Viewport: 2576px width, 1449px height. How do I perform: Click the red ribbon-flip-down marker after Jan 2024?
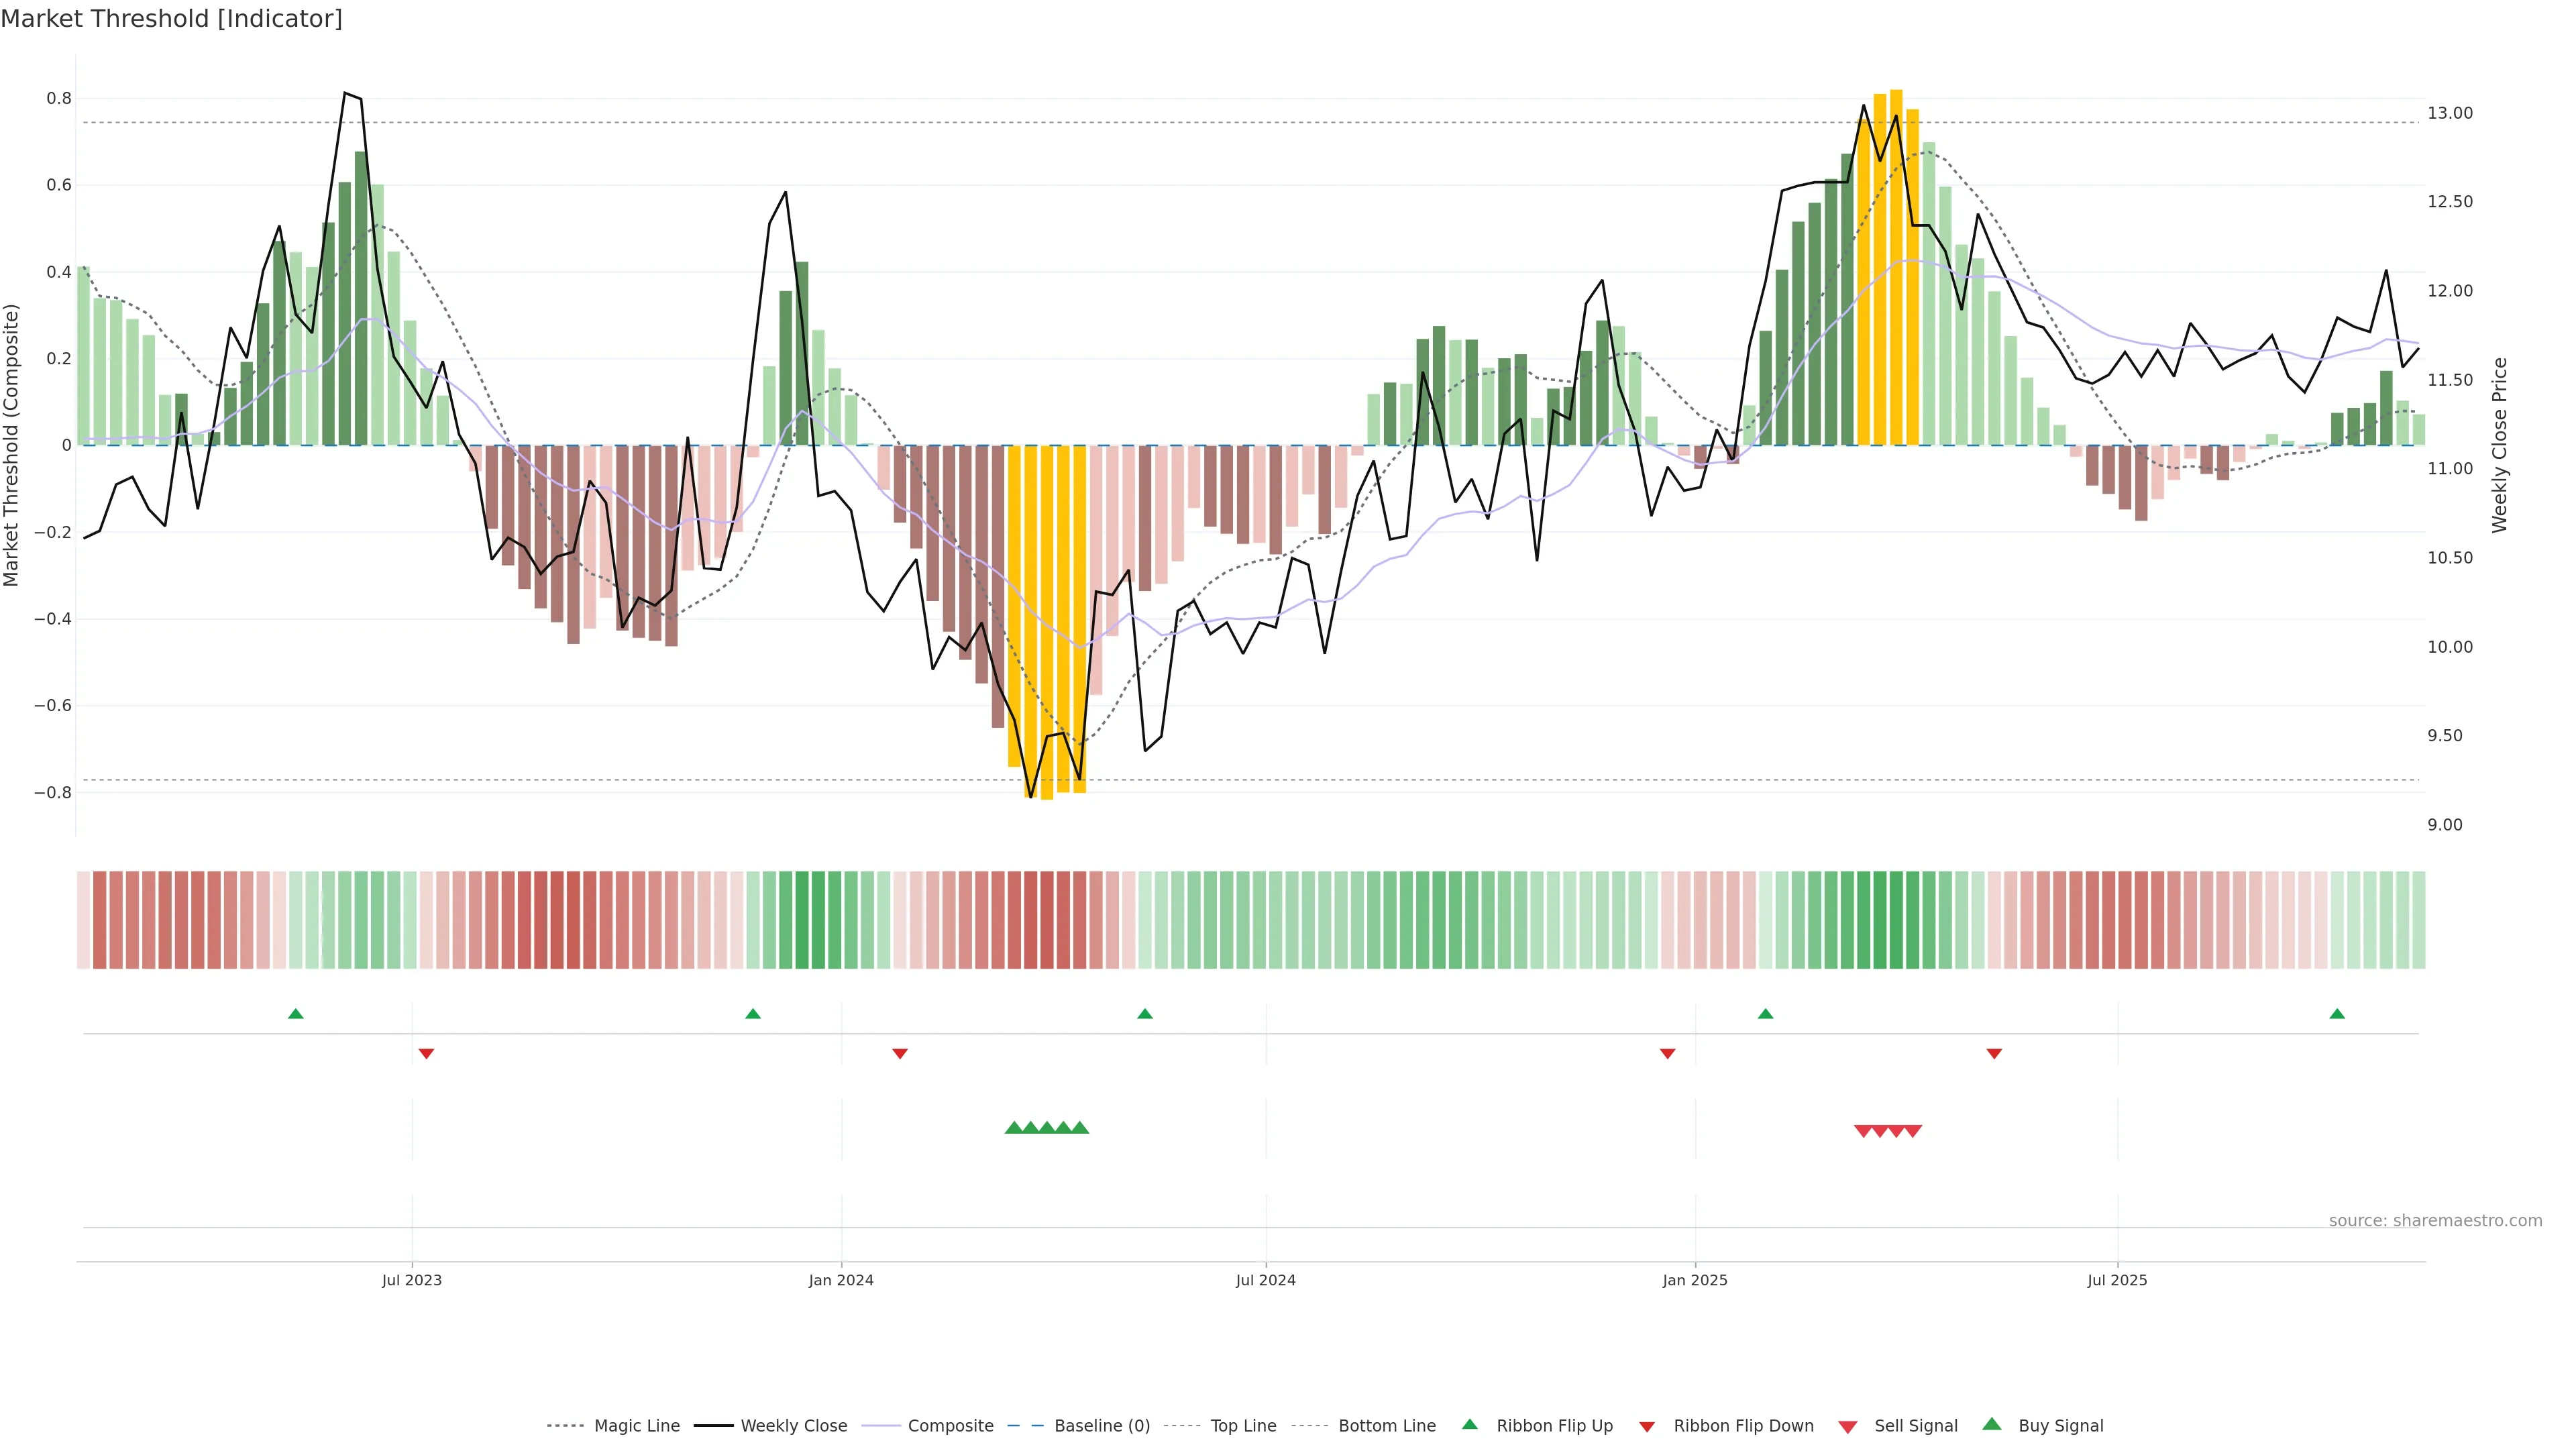(899, 1054)
